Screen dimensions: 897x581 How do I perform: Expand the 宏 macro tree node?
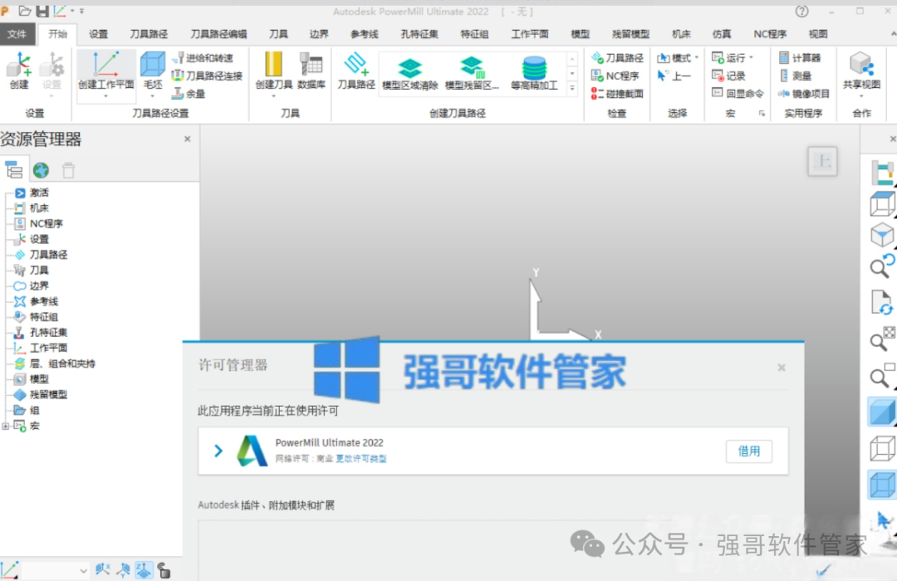click(x=5, y=426)
